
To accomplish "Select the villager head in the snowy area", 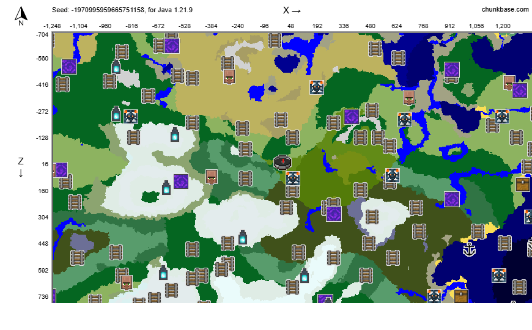I will (212, 177).
